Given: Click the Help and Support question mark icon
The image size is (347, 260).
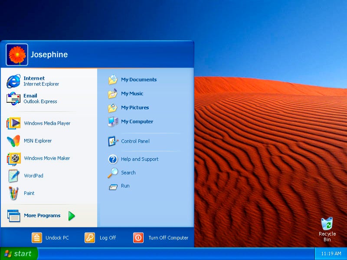Looking at the screenshot, I should click(113, 159).
